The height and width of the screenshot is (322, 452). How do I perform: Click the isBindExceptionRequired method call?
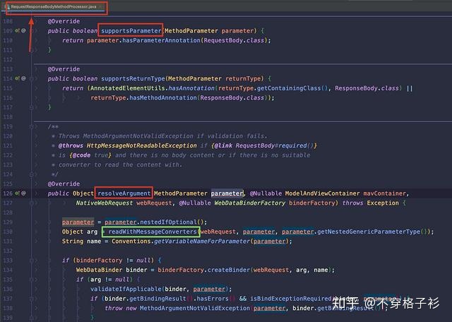[x=290, y=299]
